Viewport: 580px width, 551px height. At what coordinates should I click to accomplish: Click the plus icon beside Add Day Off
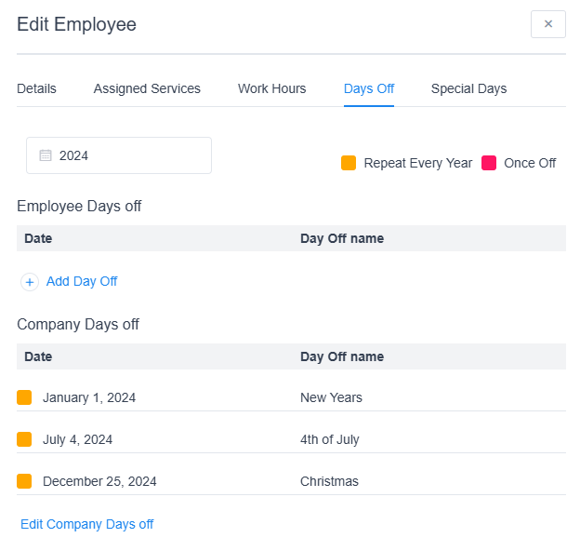coord(30,282)
